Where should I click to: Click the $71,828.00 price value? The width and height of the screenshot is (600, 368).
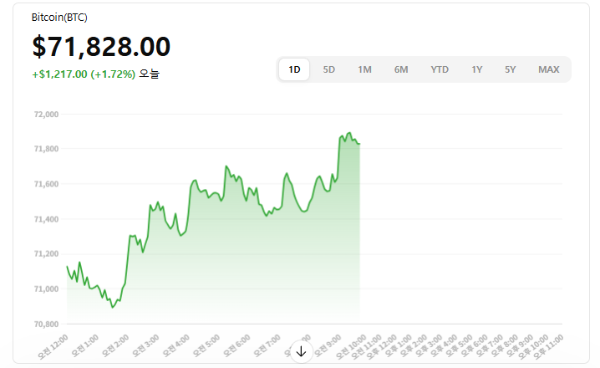coord(101,47)
